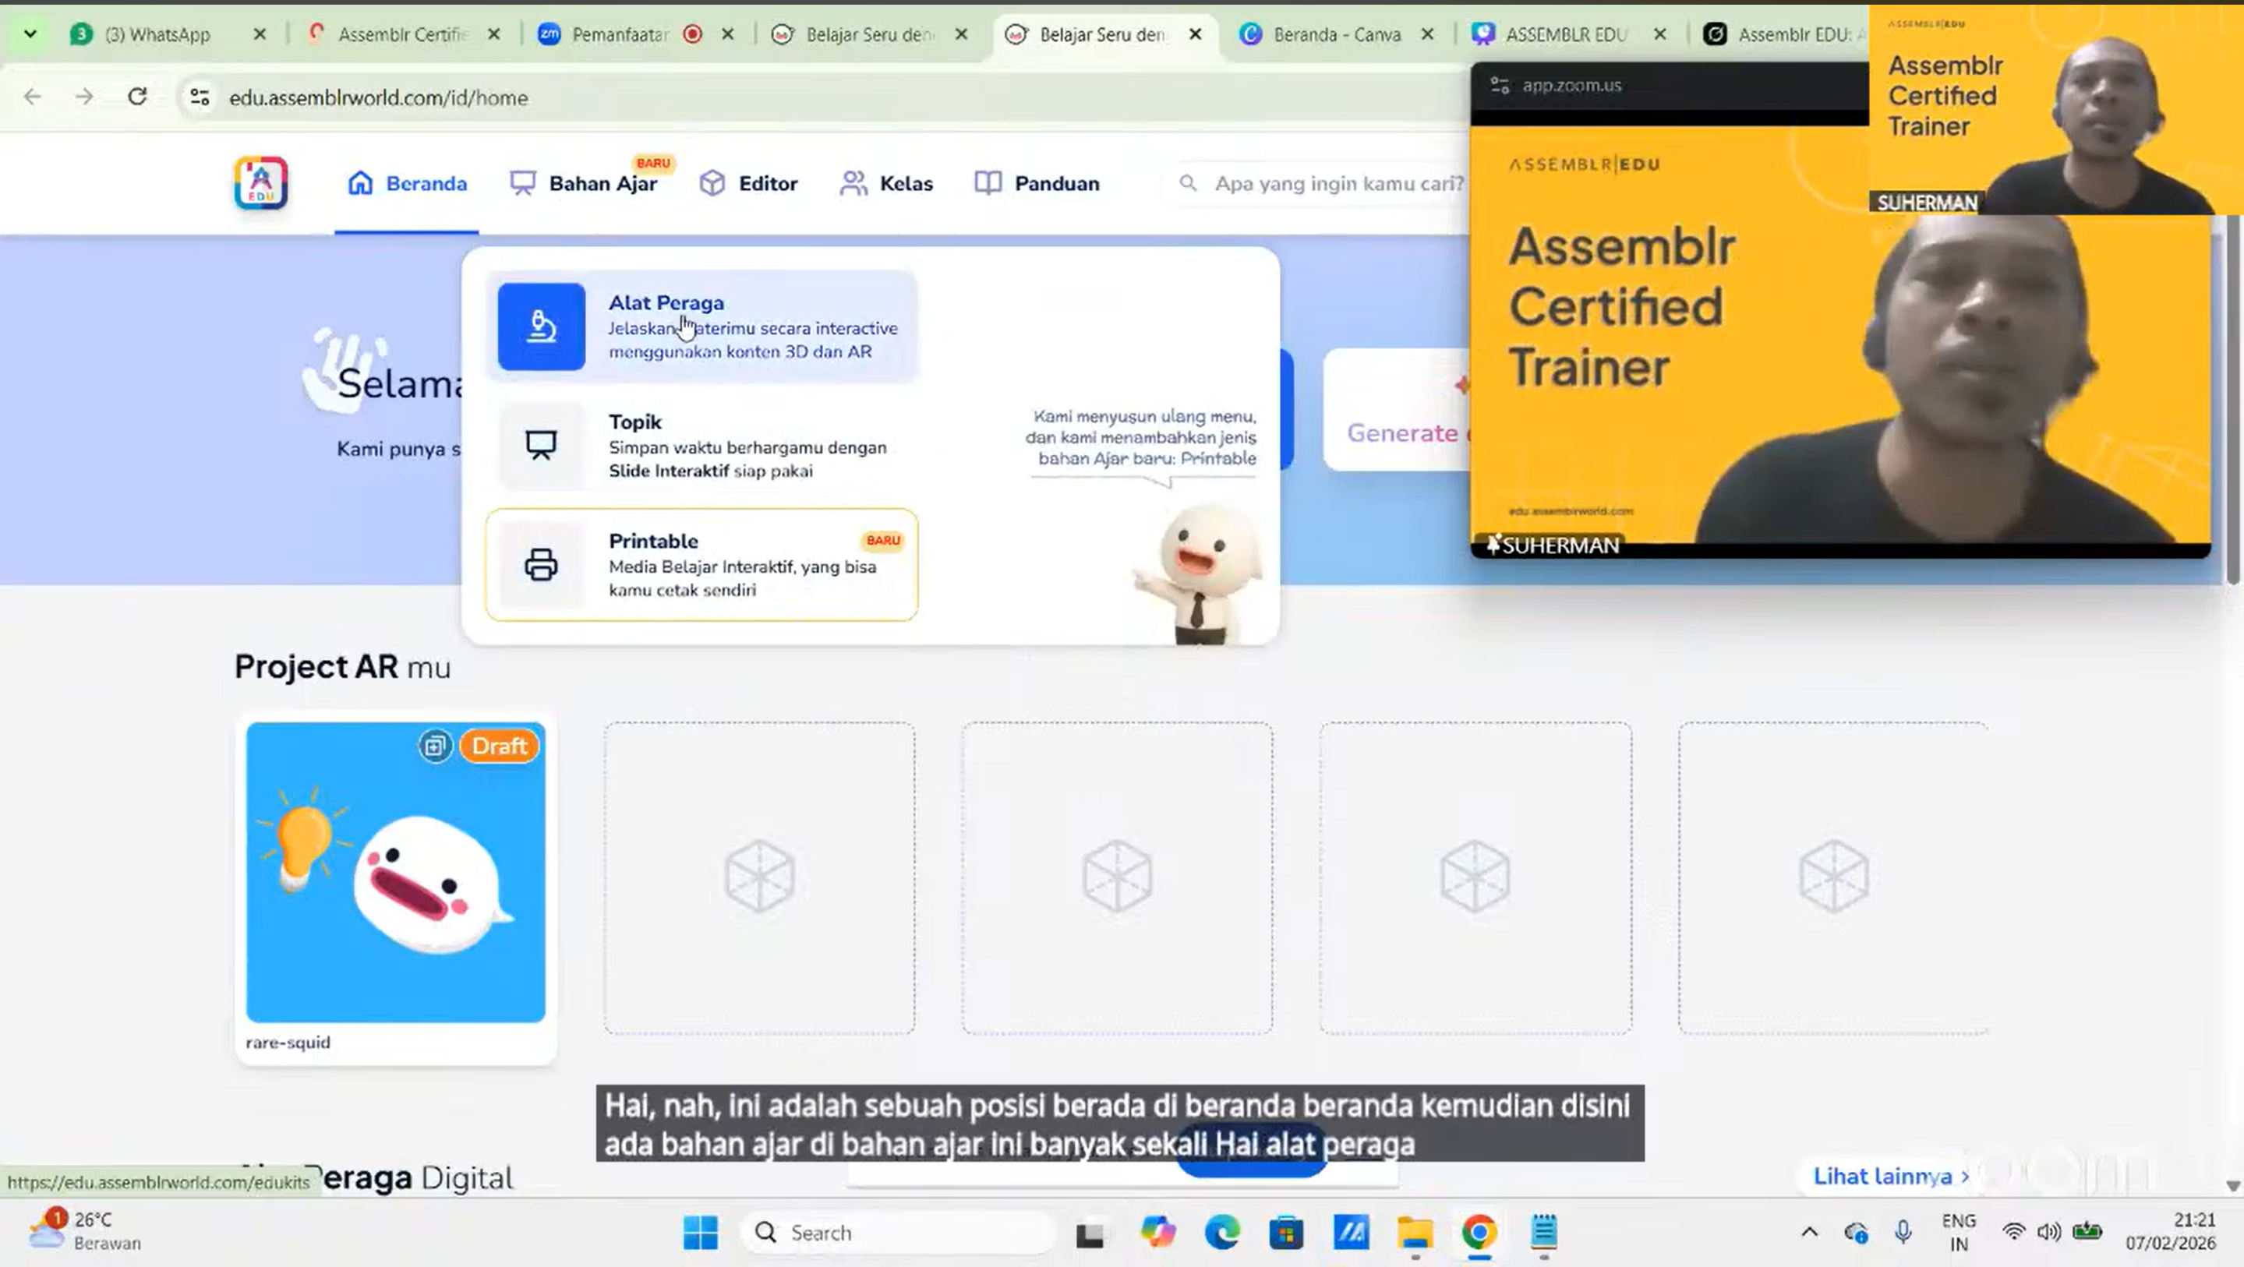The image size is (2244, 1267).
Task: Reload the page with refresh icon
Action: click(x=136, y=97)
